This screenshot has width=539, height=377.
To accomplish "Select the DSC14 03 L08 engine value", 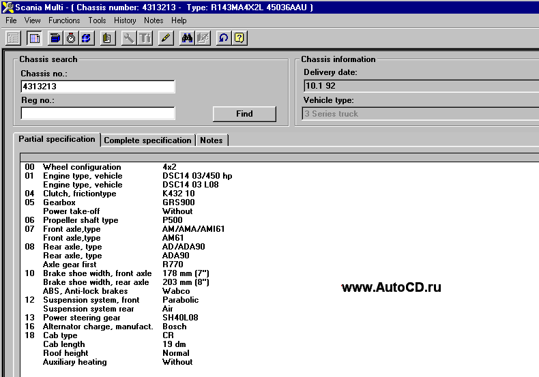I will (x=191, y=185).
